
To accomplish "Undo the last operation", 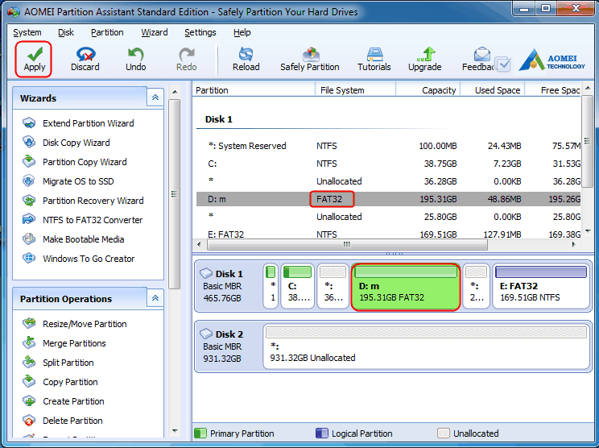I will coord(135,60).
